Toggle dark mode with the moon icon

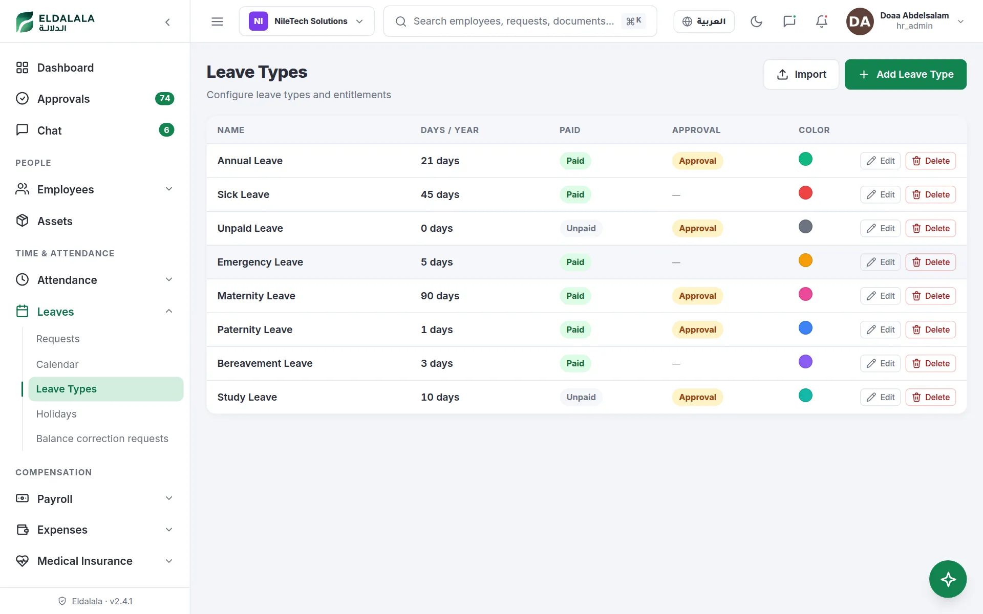(756, 21)
